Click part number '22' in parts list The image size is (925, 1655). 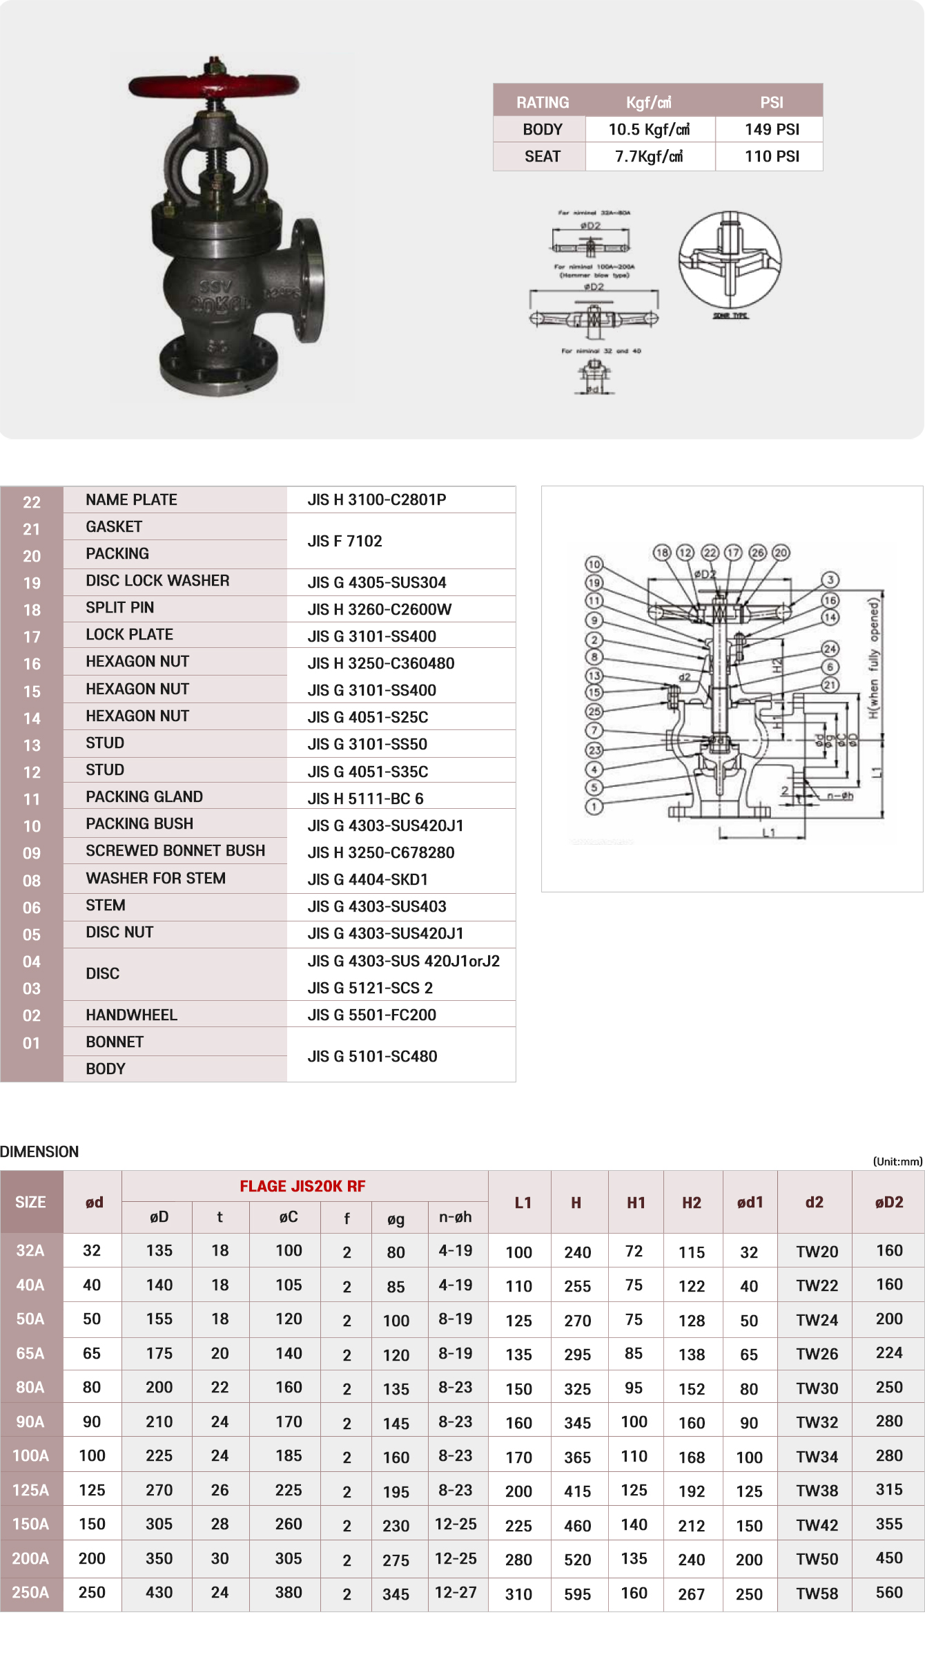click(32, 502)
